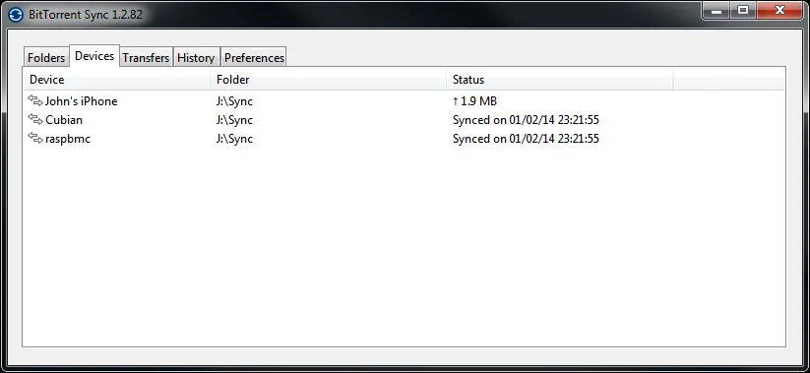The width and height of the screenshot is (810, 373).
Task: Switch to the Folders tab
Action: click(46, 58)
